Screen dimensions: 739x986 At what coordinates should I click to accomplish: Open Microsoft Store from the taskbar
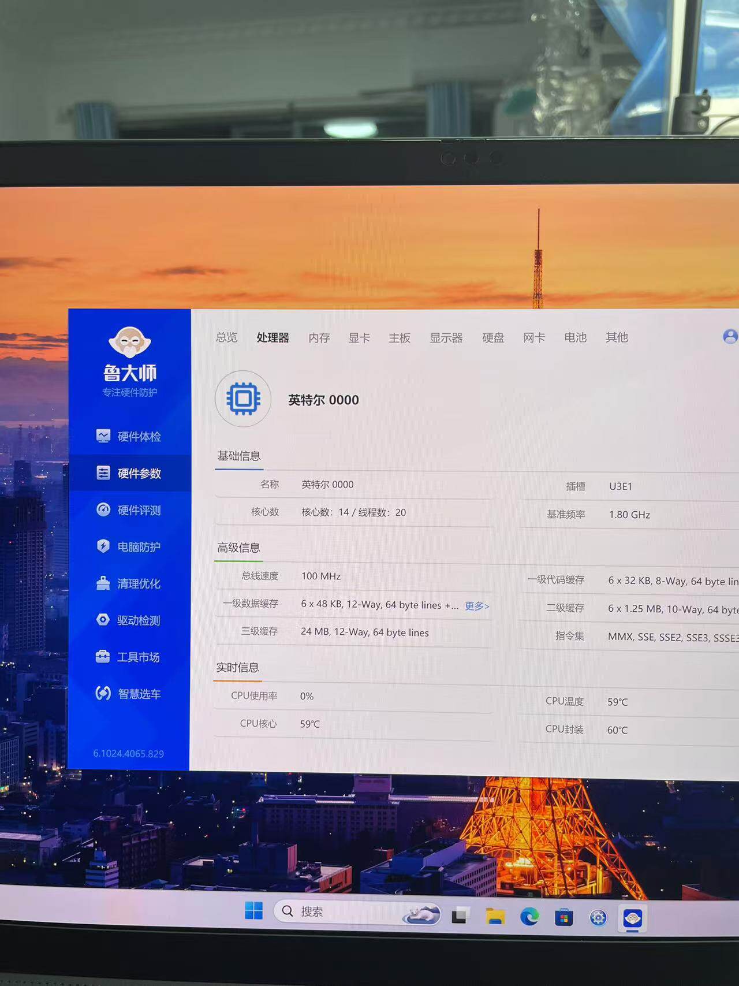click(563, 917)
